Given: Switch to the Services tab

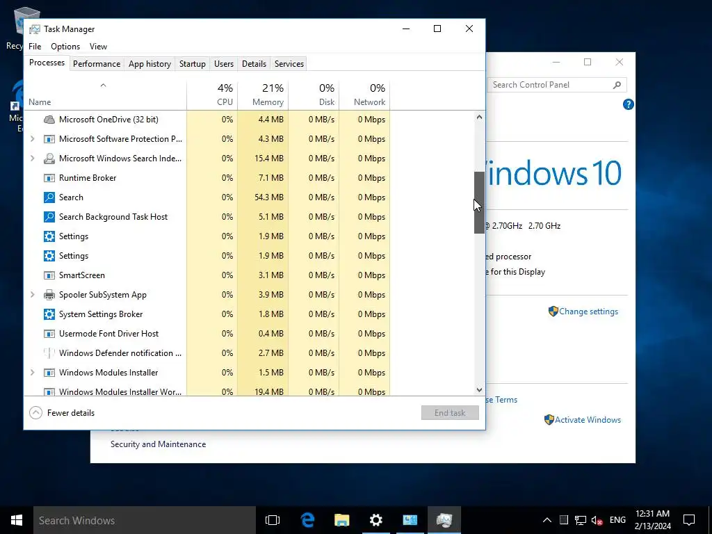Looking at the screenshot, I should [x=289, y=64].
